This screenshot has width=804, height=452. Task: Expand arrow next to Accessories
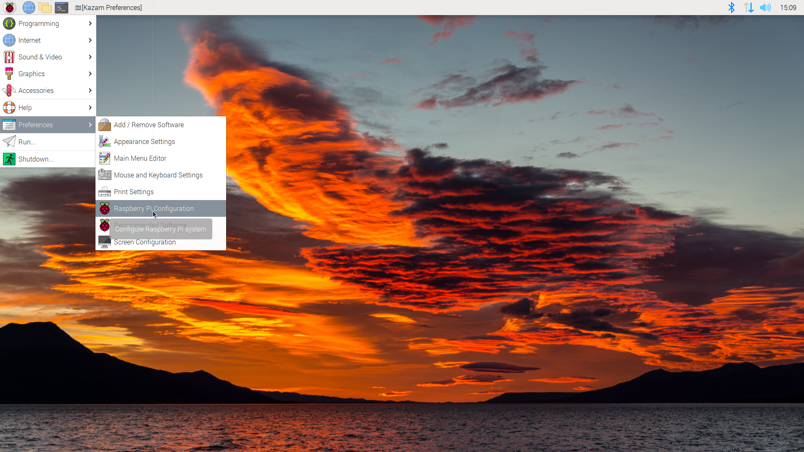(90, 90)
